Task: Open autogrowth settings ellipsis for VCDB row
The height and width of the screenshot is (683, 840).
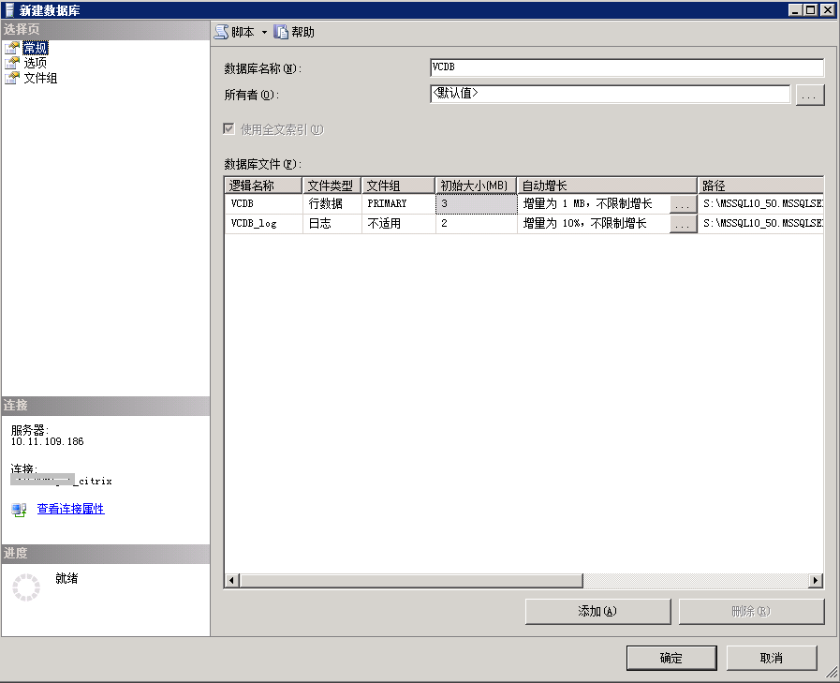Action: [x=683, y=204]
